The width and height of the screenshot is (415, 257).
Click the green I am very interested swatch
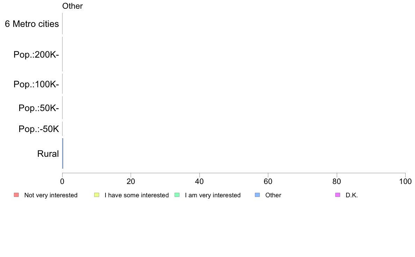pyautogui.click(x=177, y=195)
